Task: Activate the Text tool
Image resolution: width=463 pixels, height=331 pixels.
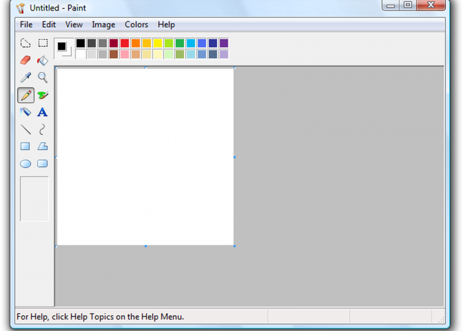Action: click(x=42, y=112)
